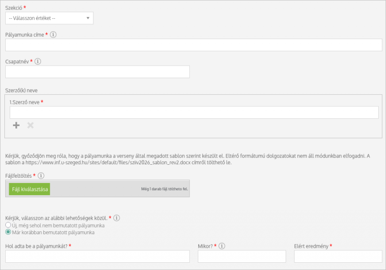386x270 pixels.
Task: Add another author with the plus icon
Action: click(x=16, y=125)
